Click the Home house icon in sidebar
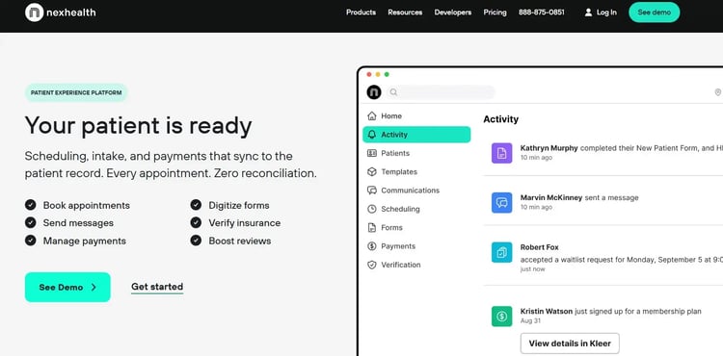This screenshot has height=356, width=723. 372,115
